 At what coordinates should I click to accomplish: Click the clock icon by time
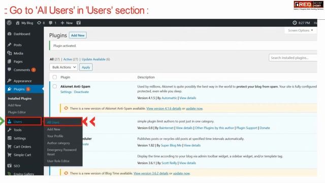pos(295,23)
